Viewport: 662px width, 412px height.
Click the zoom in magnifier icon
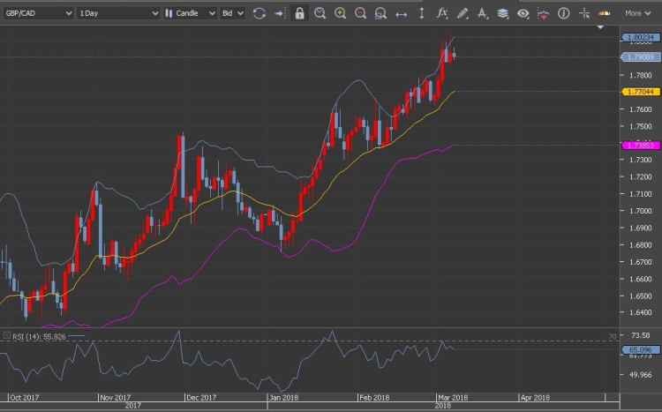[340, 13]
